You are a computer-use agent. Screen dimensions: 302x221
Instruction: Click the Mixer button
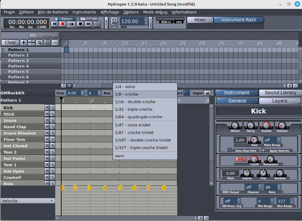point(200,20)
